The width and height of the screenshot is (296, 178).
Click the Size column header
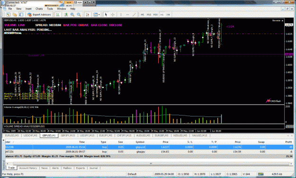click(120, 142)
